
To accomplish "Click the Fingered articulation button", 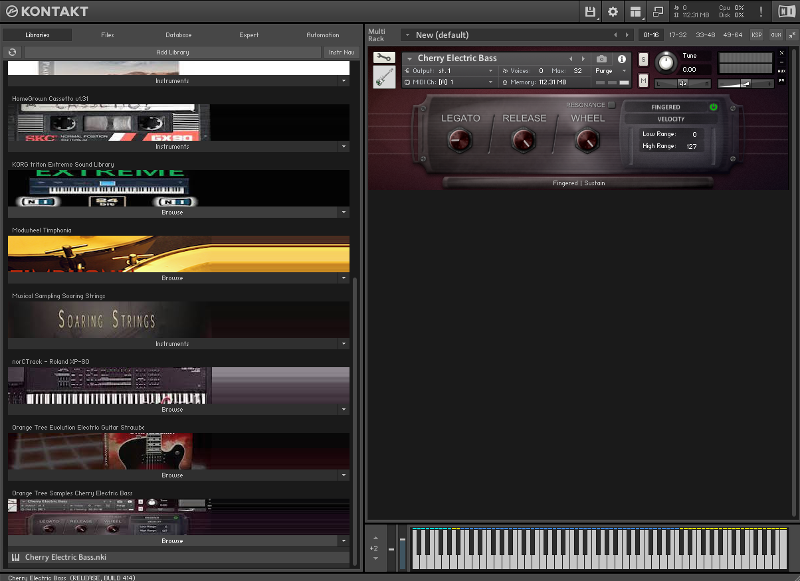I will (x=666, y=107).
